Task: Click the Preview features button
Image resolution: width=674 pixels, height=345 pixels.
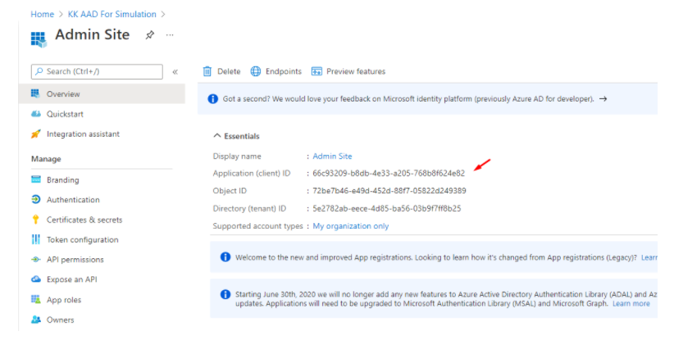Action: [348, 71]
